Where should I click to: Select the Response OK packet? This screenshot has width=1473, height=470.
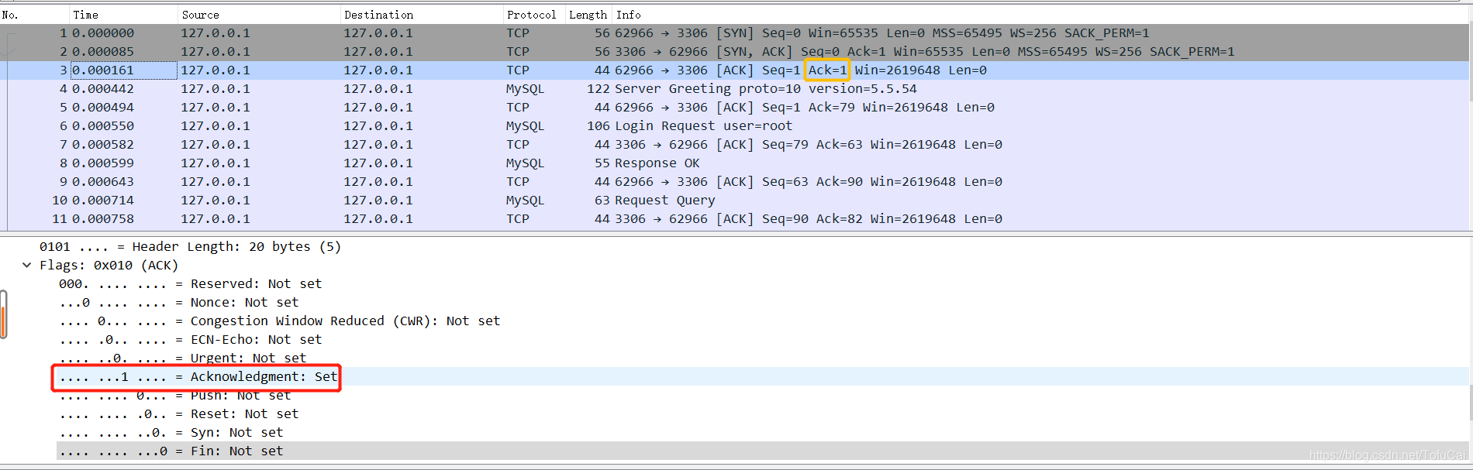coord(735,163)
